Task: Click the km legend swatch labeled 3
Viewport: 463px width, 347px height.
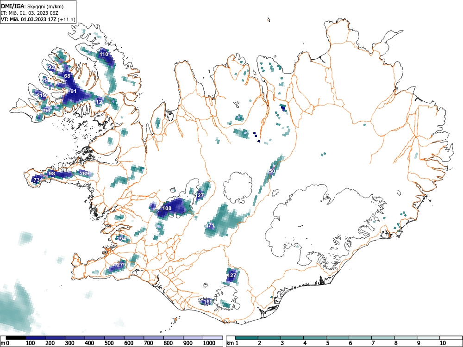Action: coord(292,338)
